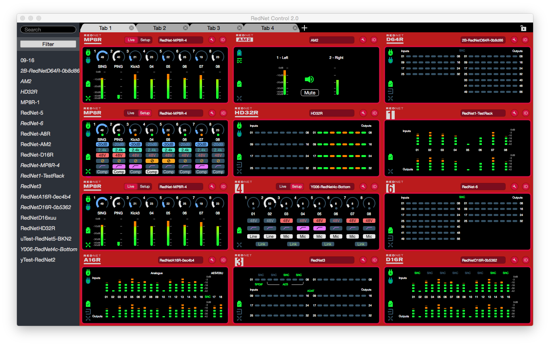The width and height of the screenshot is (550, 346).
Task: Click the arrow-into-box icon in the RedNet-6 panel
Action: (x=390, y=238)
